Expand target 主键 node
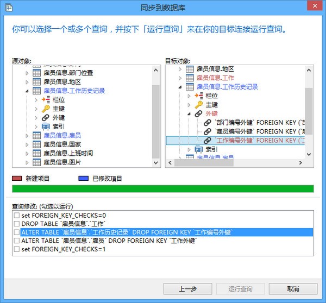Screen dimensions: 326x303 pyautogui.click(x=189, y=105)
